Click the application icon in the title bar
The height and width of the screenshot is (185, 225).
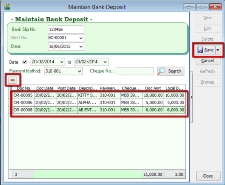(x=7, y=7)
